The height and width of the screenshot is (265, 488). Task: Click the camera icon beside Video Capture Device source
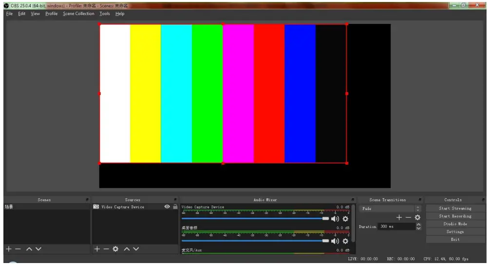pos(96,207)
